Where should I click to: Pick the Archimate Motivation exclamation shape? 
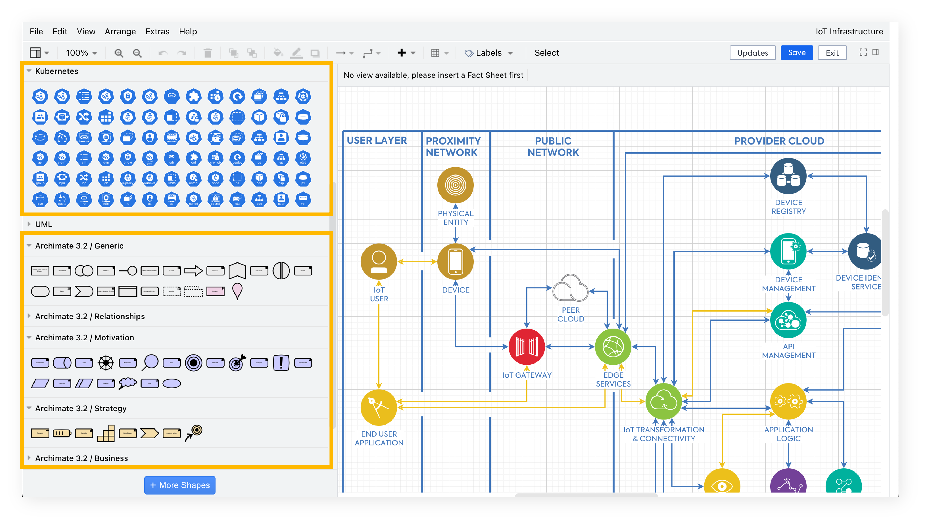tap(281, 363)
